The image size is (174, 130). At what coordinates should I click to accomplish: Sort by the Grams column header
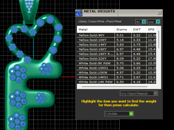(x=123, y=30)
